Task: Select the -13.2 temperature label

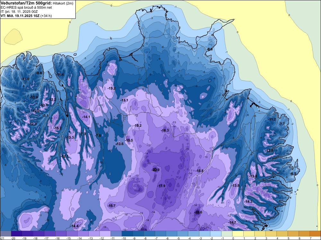Action: pos(112,88)
